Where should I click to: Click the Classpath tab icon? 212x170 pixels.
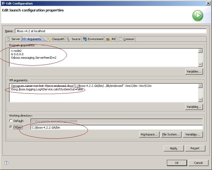pos(49,39)
